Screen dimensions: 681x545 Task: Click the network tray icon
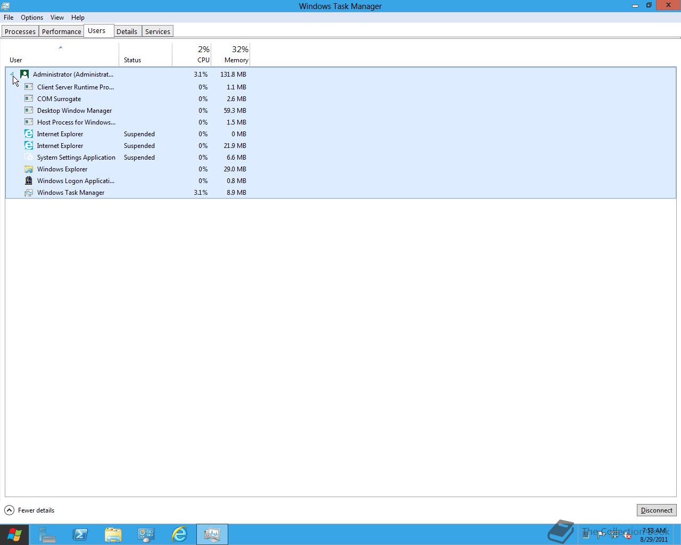click(x=614, y=535)
